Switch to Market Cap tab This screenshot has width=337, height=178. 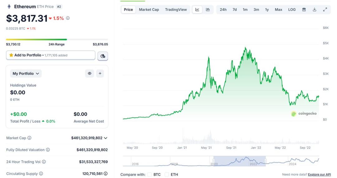(149, 10)
